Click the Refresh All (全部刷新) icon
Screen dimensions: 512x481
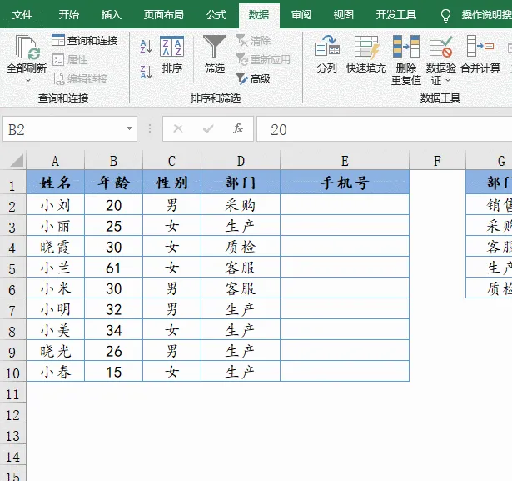(27, 48)
